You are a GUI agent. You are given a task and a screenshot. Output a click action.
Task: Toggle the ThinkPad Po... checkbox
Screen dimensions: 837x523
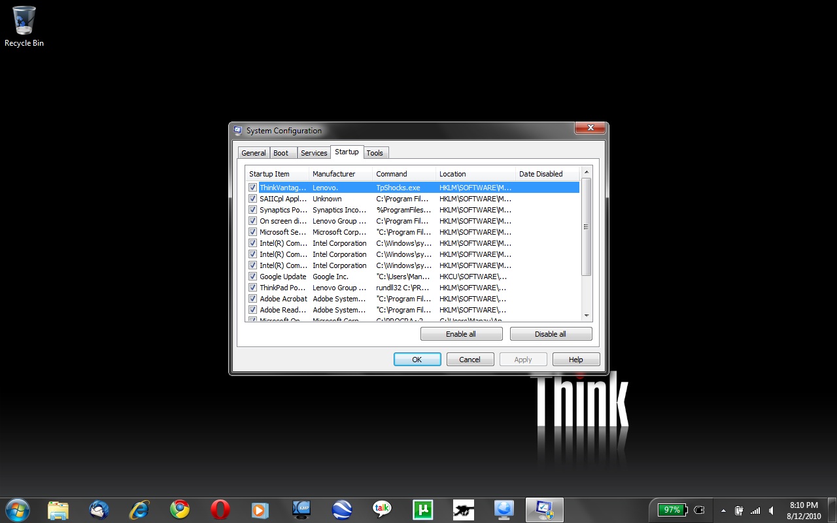pos(252,288)
